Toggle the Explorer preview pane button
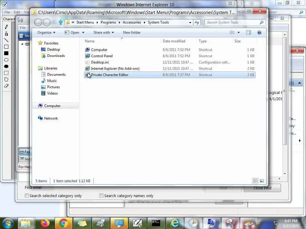Screen dimensions: 306x229 [x=248, y=33]
